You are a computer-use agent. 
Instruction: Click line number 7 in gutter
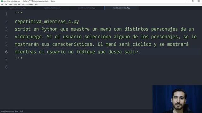tap(6, 59)
